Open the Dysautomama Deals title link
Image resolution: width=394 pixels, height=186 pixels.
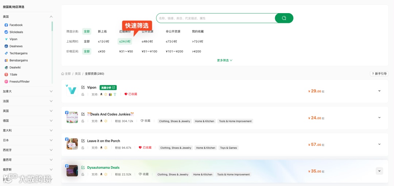point(103,167)
